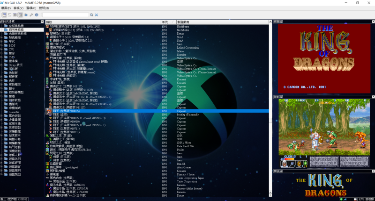The height and width of the screenshot is (201, 375).
Task: Open the 檢視(V) menu
Action: tap(18, 8)
